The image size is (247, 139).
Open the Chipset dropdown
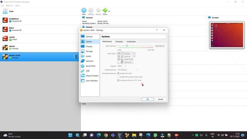coord(122,66)
